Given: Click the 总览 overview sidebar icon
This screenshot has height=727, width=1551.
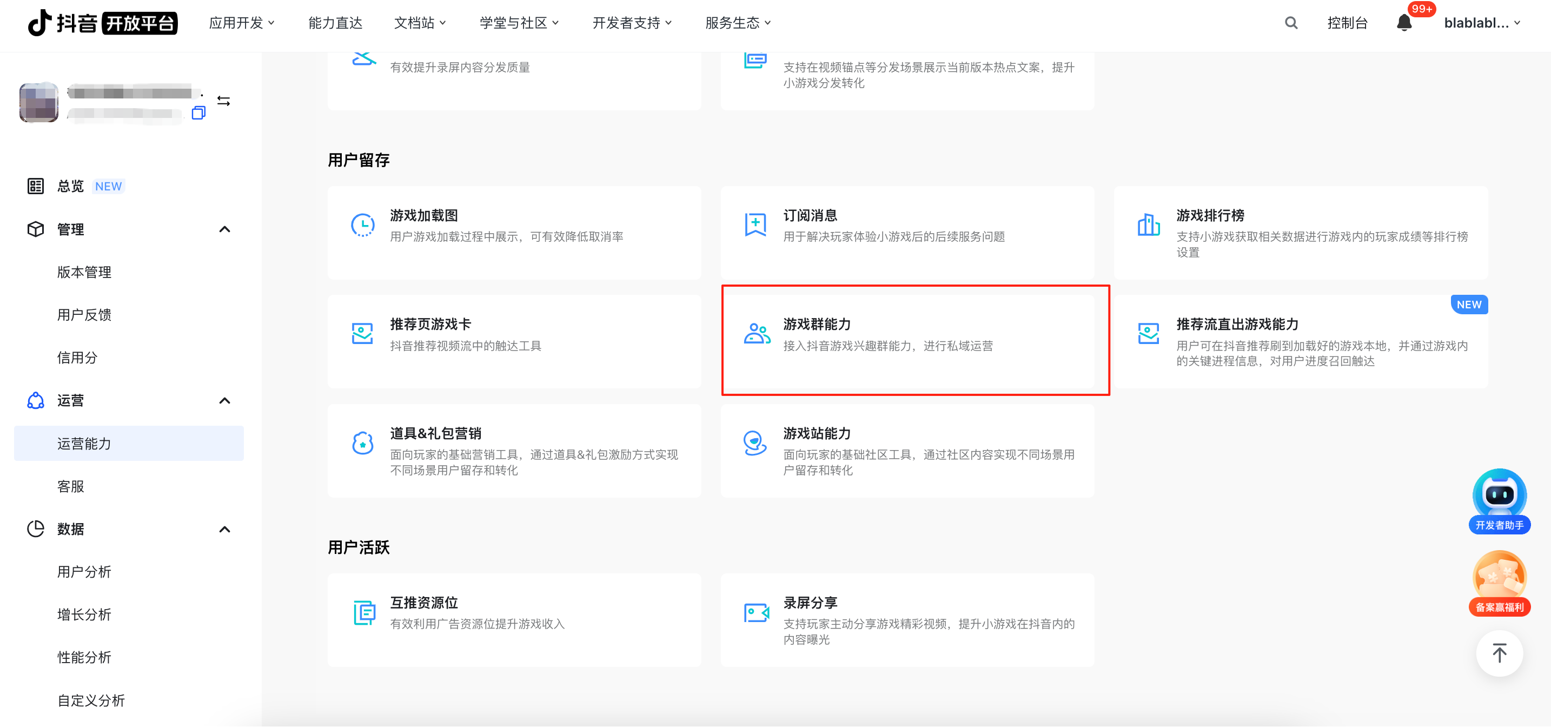Looking at the screenshot, I should [x=36, y=186].
